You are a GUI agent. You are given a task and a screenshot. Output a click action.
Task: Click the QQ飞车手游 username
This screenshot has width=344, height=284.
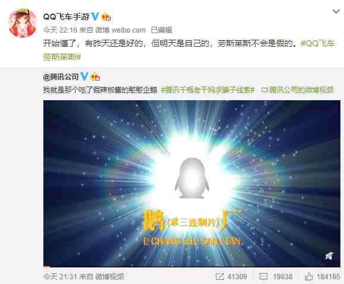pyautogui.click(x=67, y=17)
